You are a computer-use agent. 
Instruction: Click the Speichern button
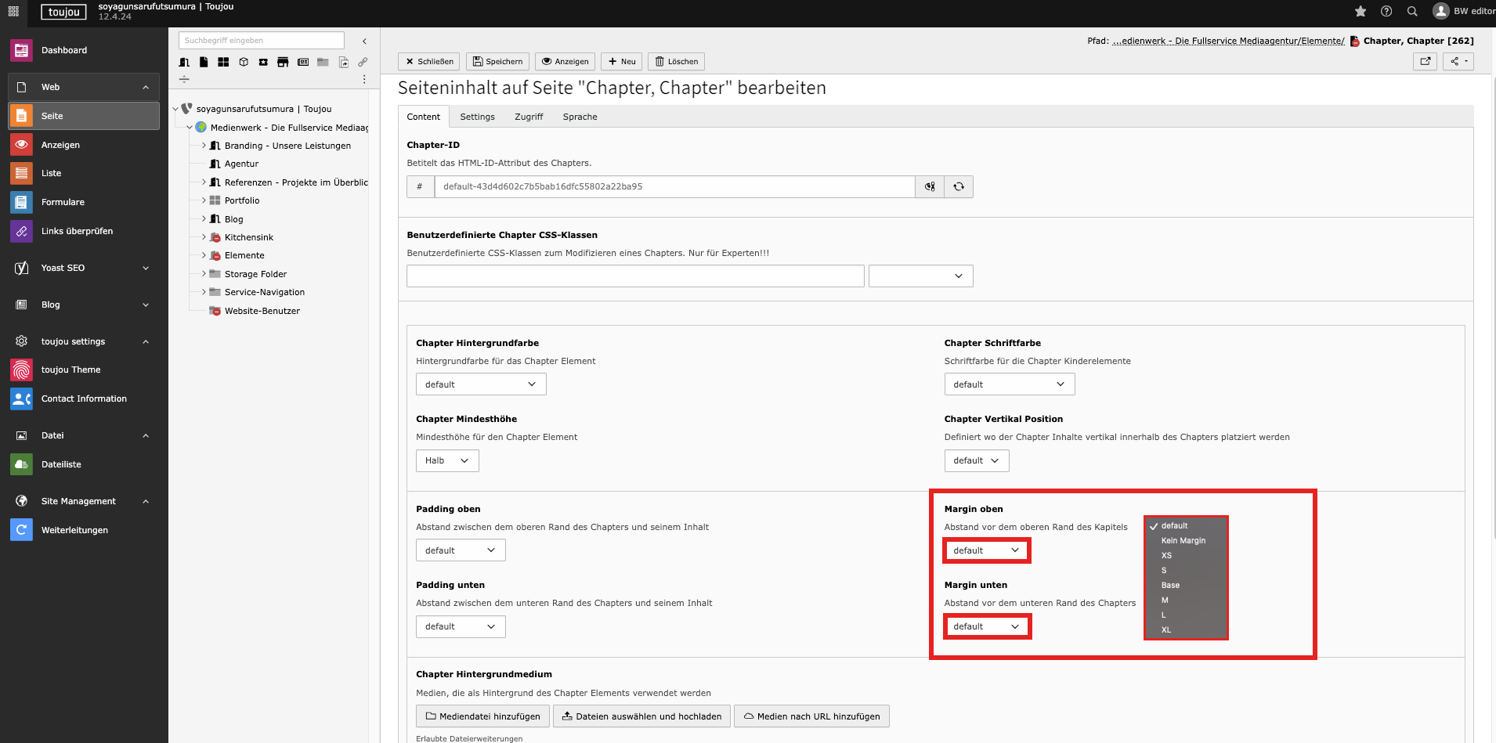click(x=497, y=61)
